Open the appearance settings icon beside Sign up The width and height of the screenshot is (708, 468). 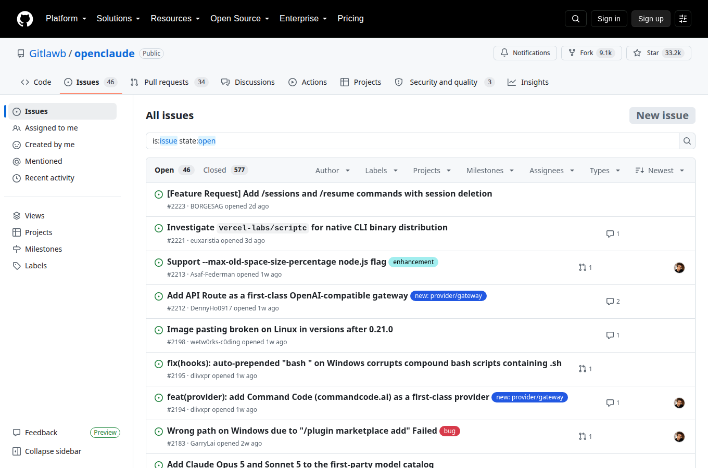(x=683, y=19)
